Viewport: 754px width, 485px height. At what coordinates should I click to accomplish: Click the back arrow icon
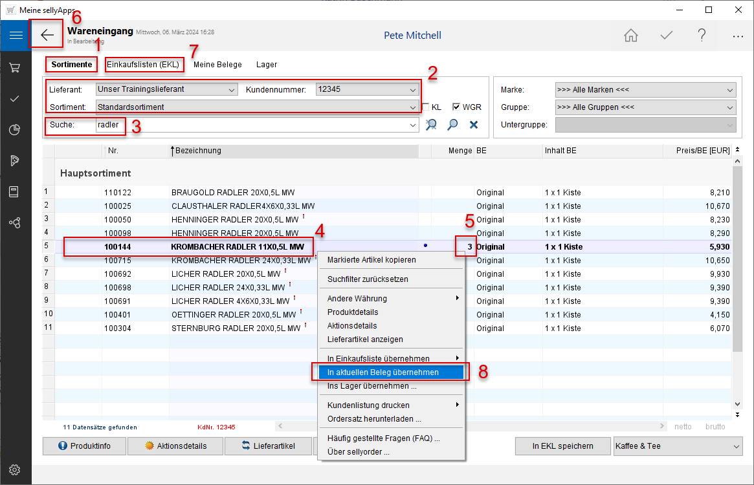click(47, 35)
